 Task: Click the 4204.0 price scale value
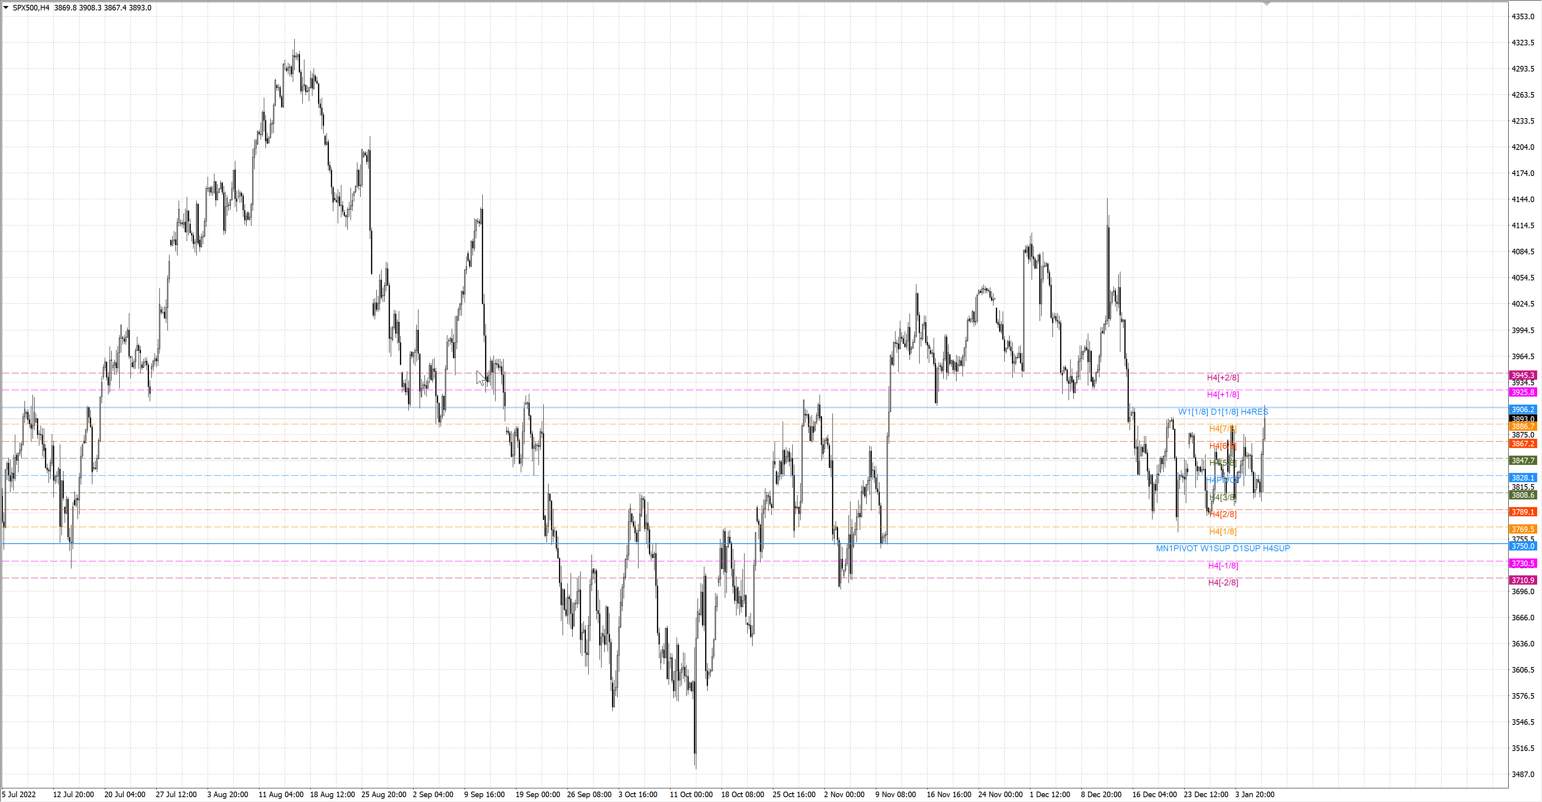1523,147
